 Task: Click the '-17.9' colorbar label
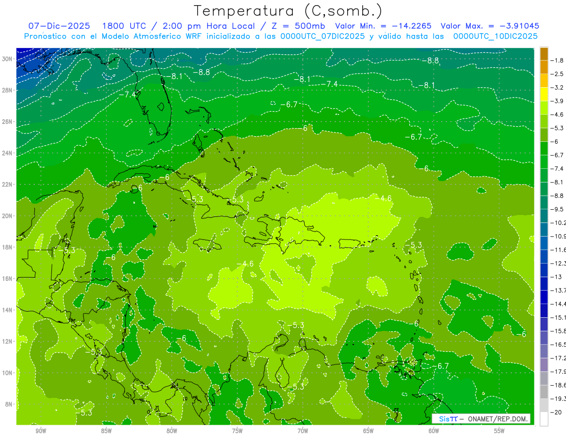pos(558,371)
